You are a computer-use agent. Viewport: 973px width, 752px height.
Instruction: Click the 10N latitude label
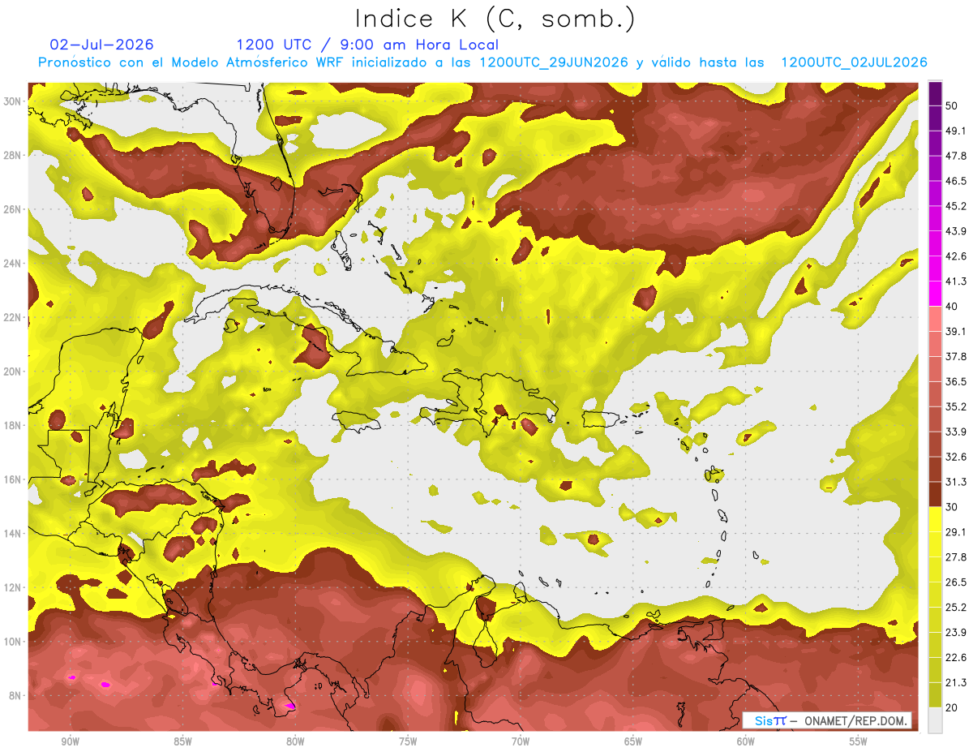click(x=12, y=642)
